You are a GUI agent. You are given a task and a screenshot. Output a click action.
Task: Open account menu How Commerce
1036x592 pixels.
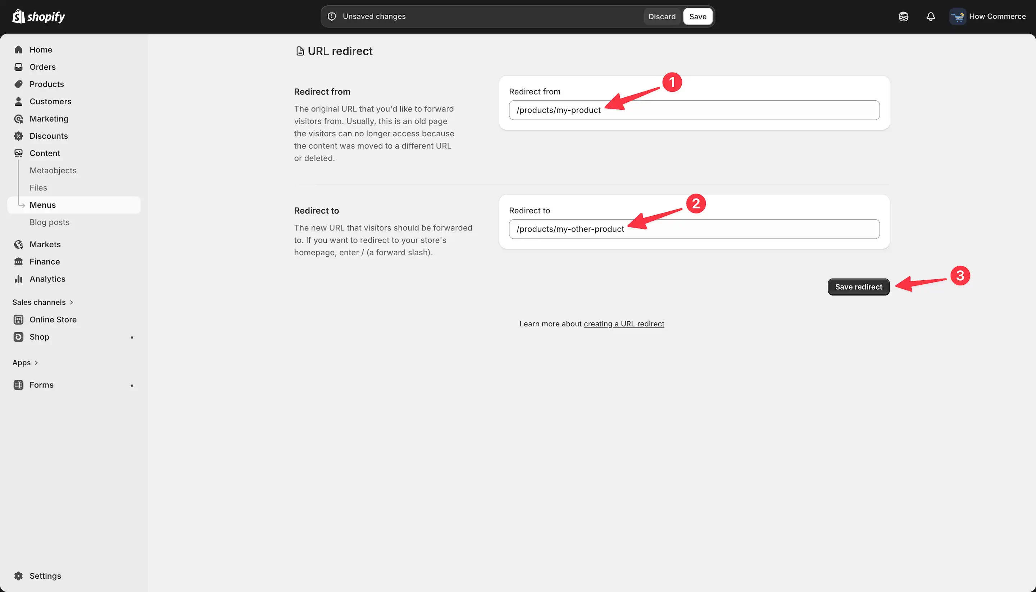988,17
